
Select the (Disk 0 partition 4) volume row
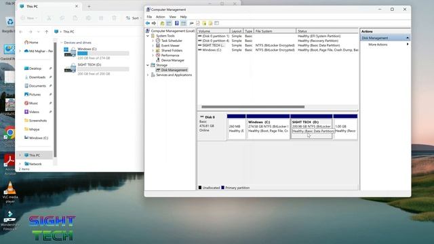[x=277, y=41]
